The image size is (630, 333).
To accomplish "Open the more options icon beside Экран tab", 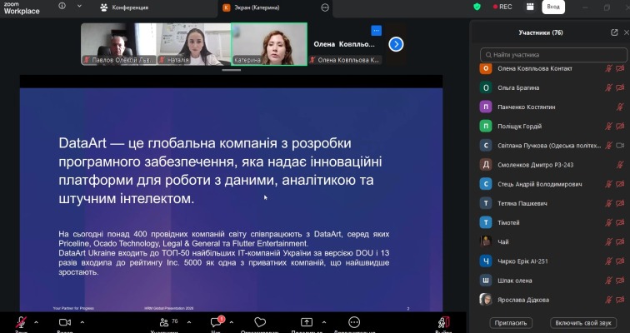I will (x=325, y=7).
